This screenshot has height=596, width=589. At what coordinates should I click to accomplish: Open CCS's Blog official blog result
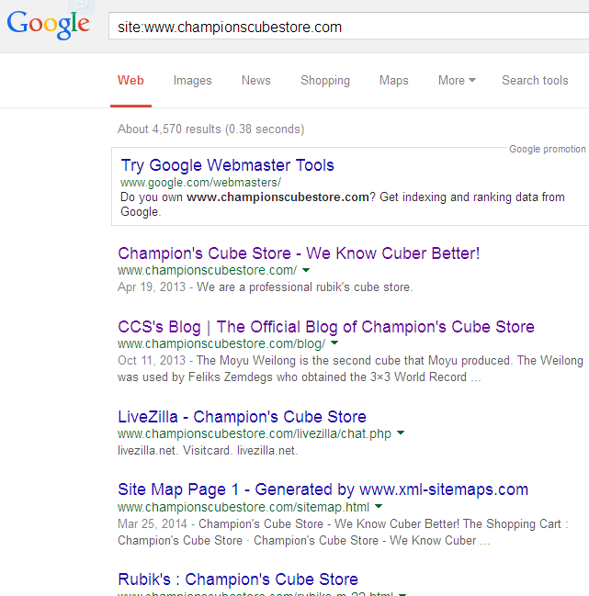coord(326,327)
